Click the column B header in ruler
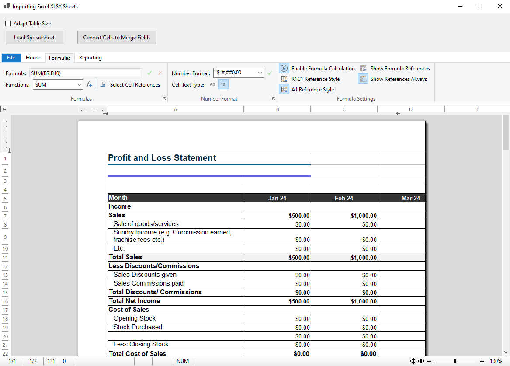This screenshot has height=366, width=510. pos(278,109)
